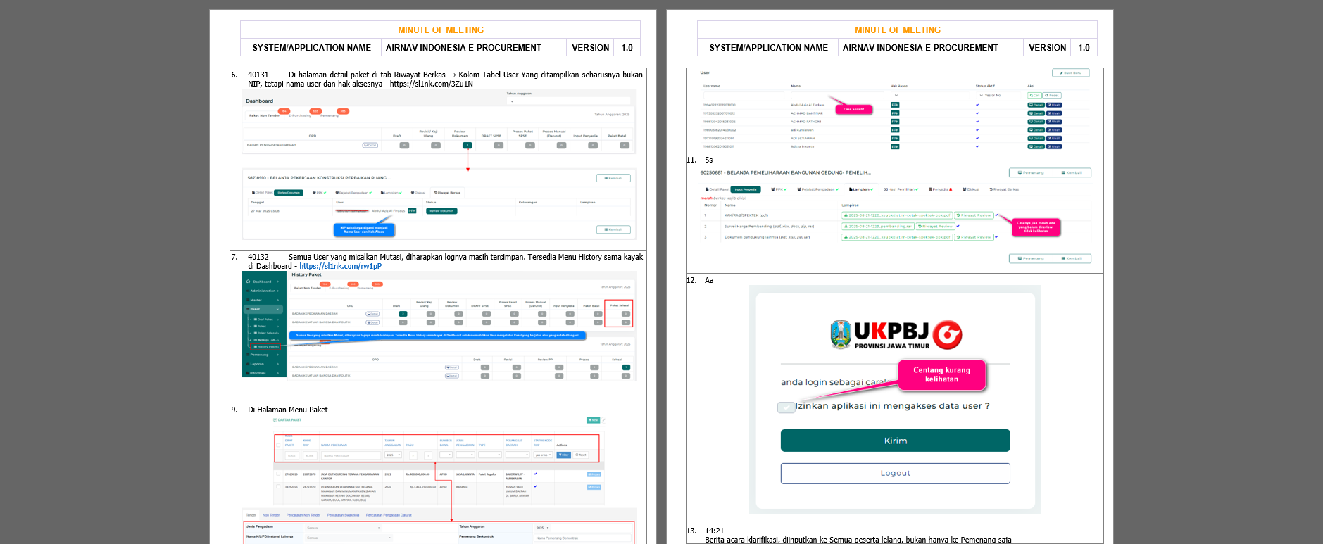Click the Nama Pekerjaan filter field
Image resolution: width=1323 pixels, height=544 pixels.
(x=351, y=455)
